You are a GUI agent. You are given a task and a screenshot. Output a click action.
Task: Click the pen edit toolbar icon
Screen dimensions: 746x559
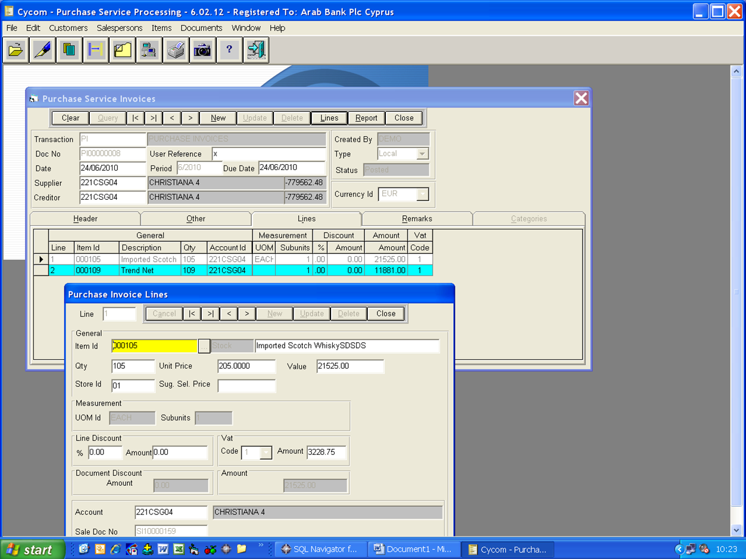point(42,51)
